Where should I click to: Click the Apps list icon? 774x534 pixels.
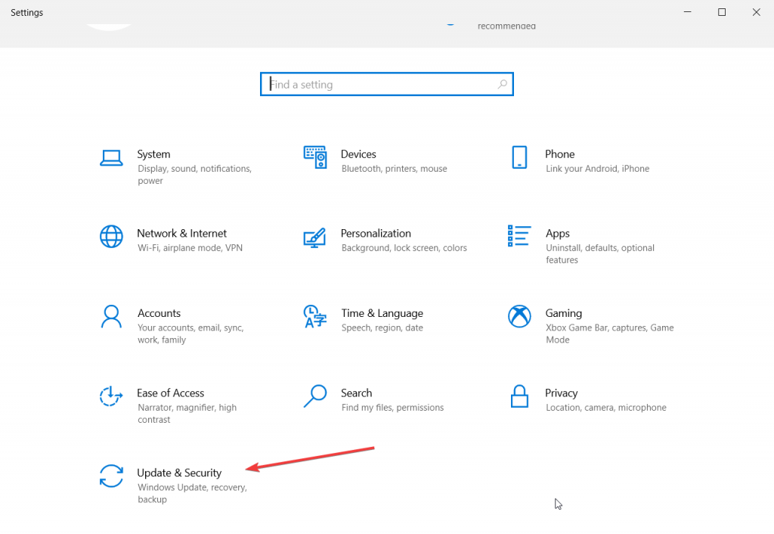519,237
